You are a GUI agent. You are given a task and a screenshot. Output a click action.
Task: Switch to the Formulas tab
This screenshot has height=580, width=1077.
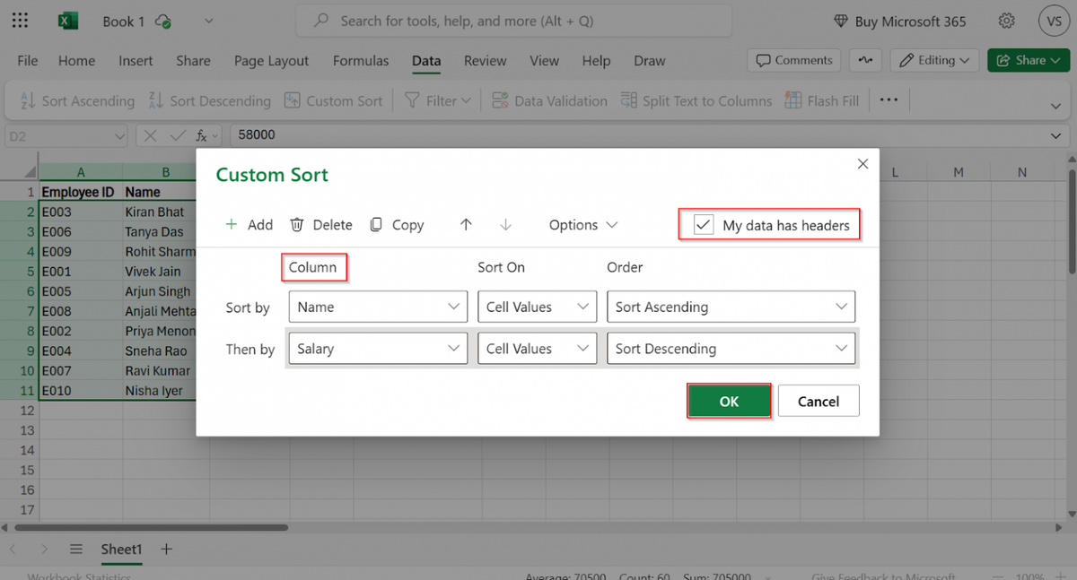361,60
